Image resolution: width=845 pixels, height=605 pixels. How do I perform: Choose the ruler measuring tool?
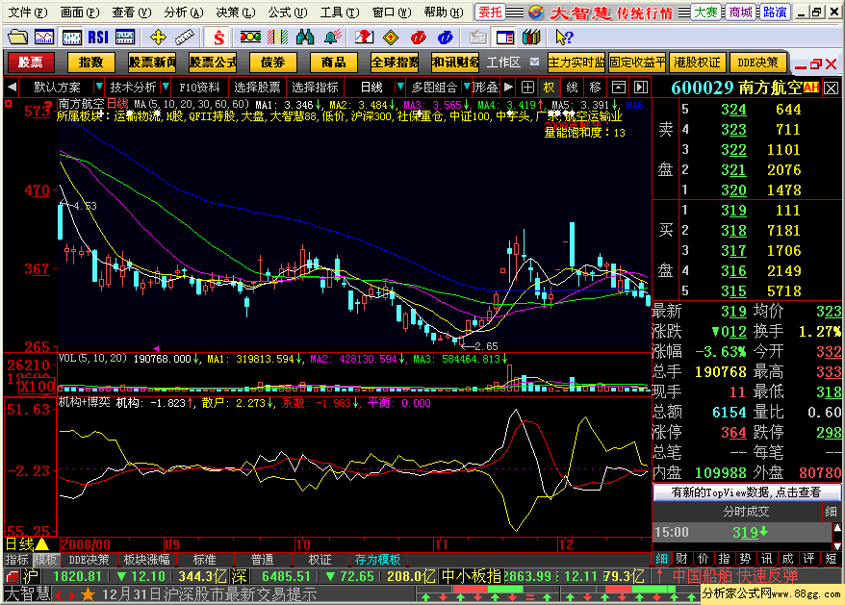click(185, 38)
